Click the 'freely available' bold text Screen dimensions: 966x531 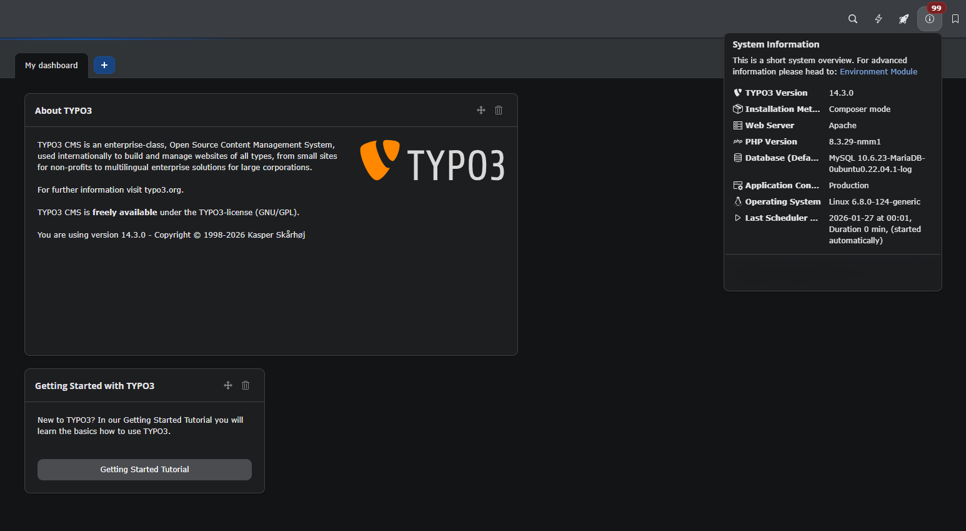pos(125,212)
